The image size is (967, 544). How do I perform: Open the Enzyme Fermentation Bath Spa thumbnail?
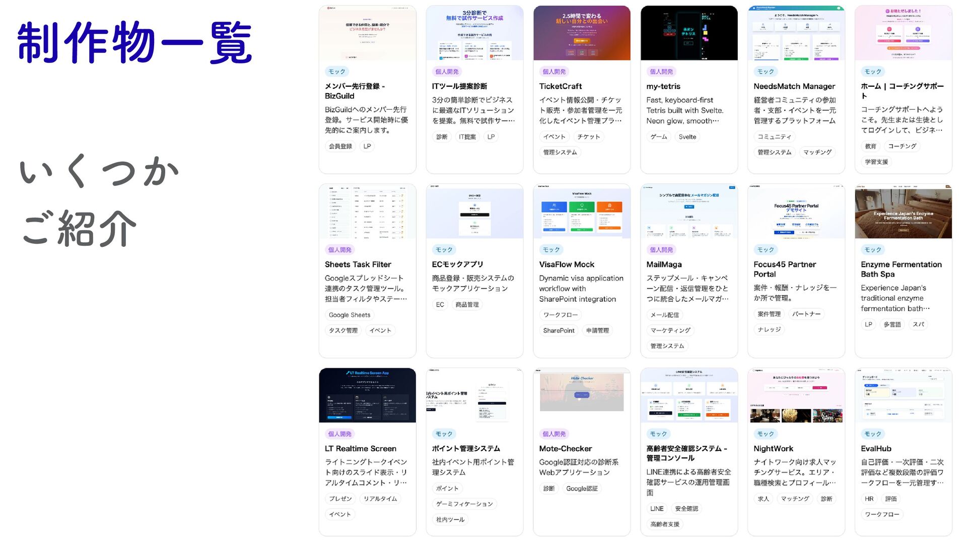point(903,212)
